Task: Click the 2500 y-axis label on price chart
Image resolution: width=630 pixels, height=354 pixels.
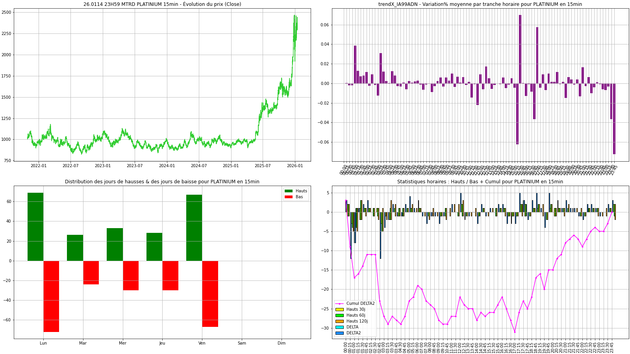Action: pyautogui.click(x=6, y=13)
